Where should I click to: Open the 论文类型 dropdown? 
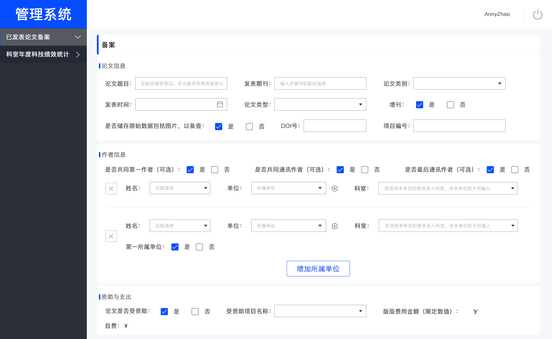[320, 105]
